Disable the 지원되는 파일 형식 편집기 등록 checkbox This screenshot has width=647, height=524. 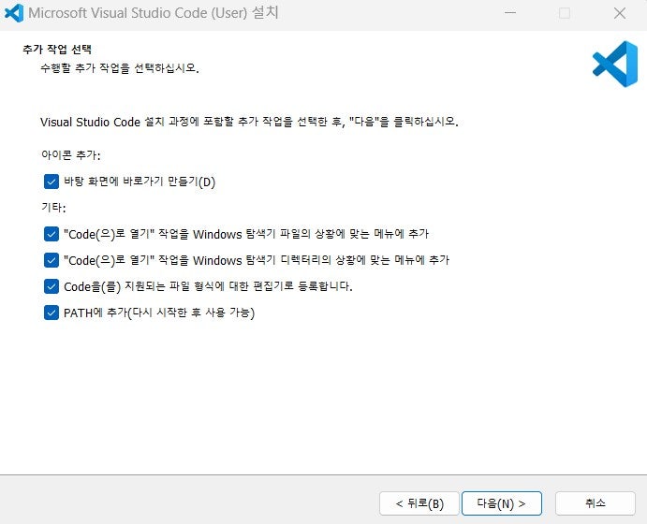[x=51, y=286]
